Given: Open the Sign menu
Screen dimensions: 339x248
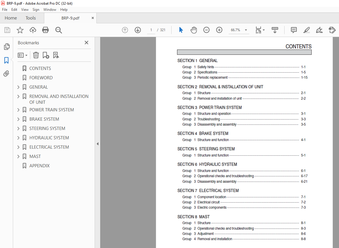Looking at the screenshot, I should point(36,10).
